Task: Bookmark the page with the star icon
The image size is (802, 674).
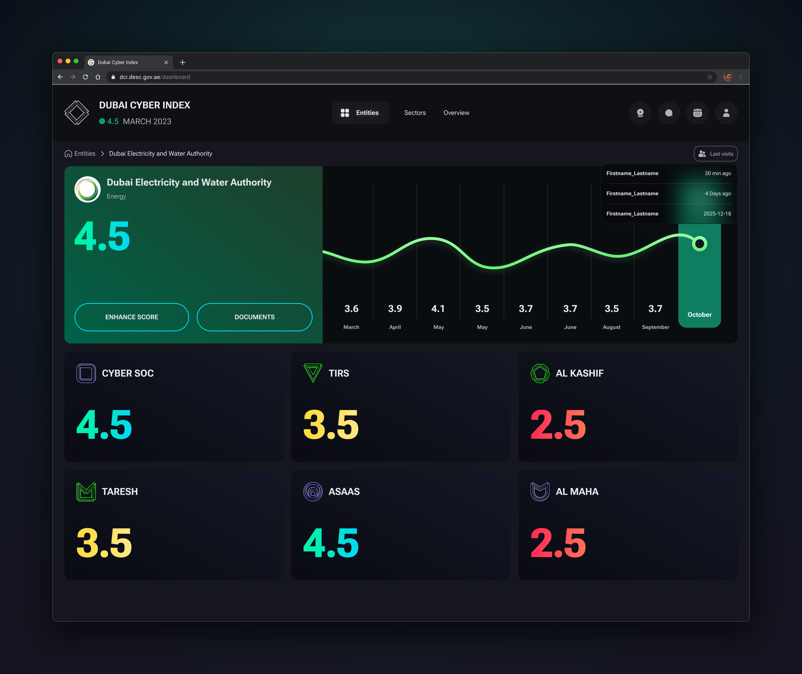Action: click(x=709, y=77)
